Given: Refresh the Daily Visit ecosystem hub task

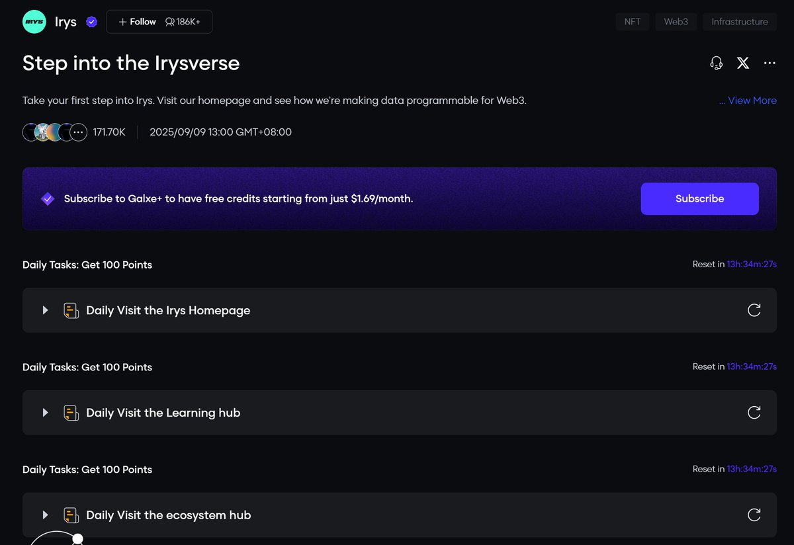Looking at the screenshot, I should click(754, 515).
